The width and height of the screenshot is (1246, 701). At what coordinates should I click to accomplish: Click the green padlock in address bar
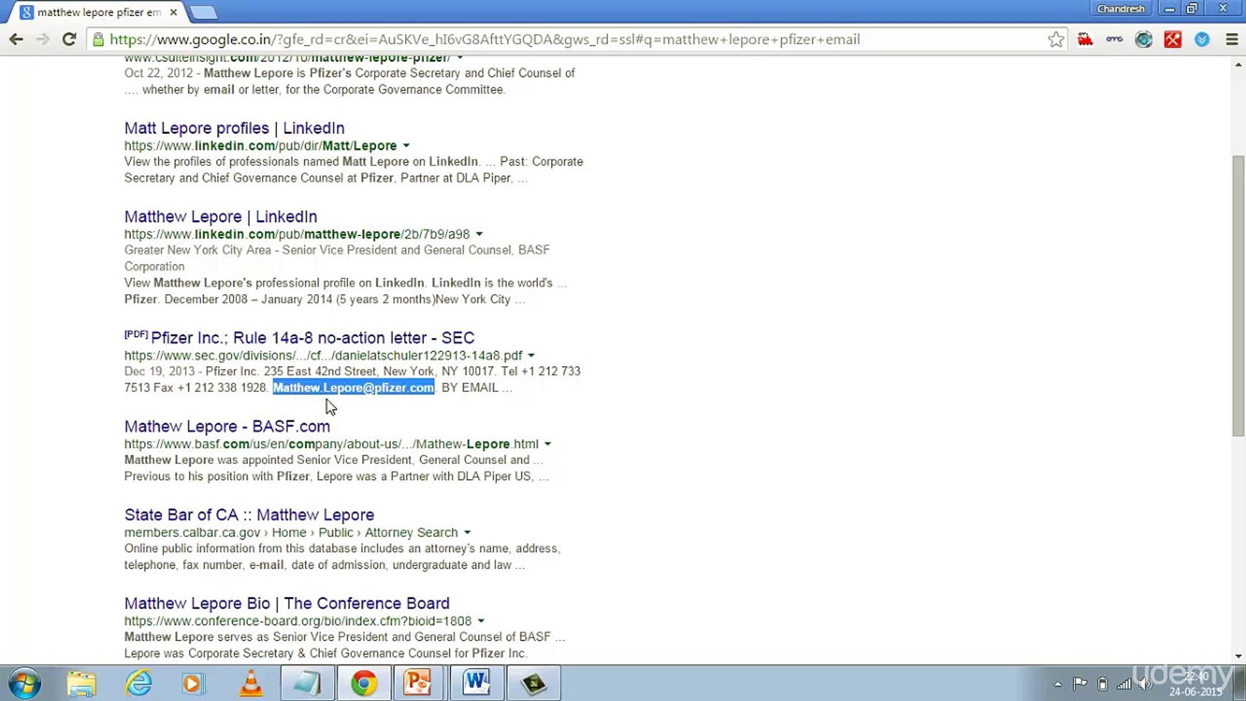(98, 40)
